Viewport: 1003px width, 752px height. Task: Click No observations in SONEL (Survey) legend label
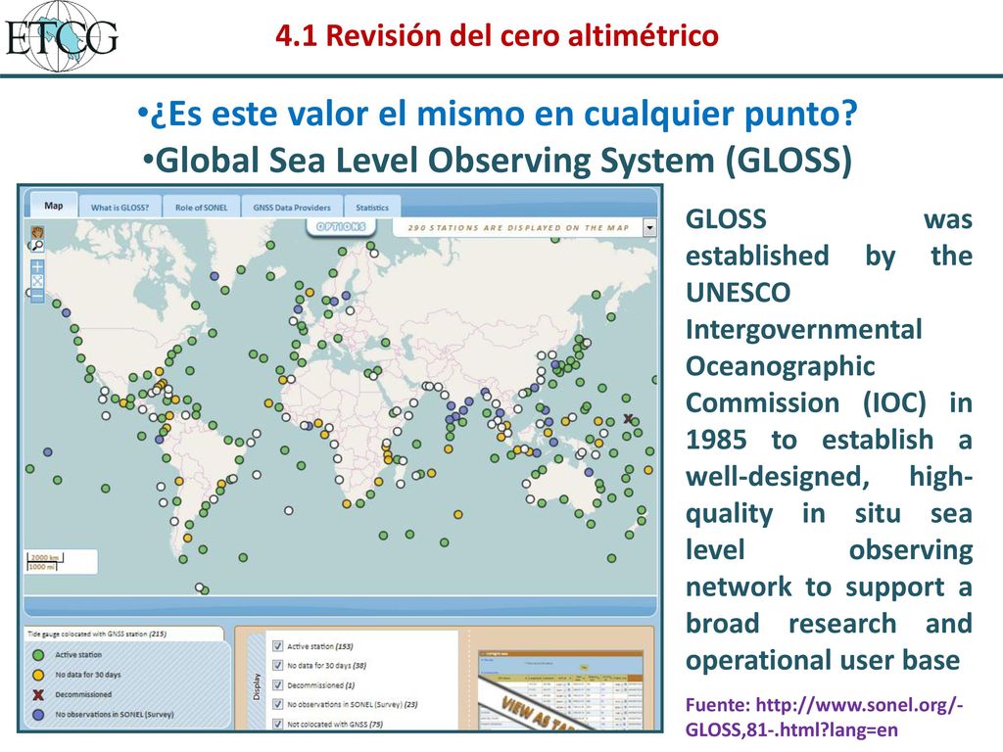point(115,714)
